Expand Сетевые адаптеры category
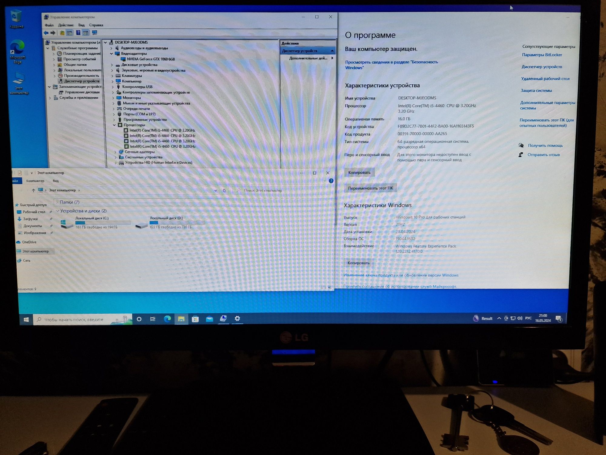The image size is (606, 455). point(115,152)
